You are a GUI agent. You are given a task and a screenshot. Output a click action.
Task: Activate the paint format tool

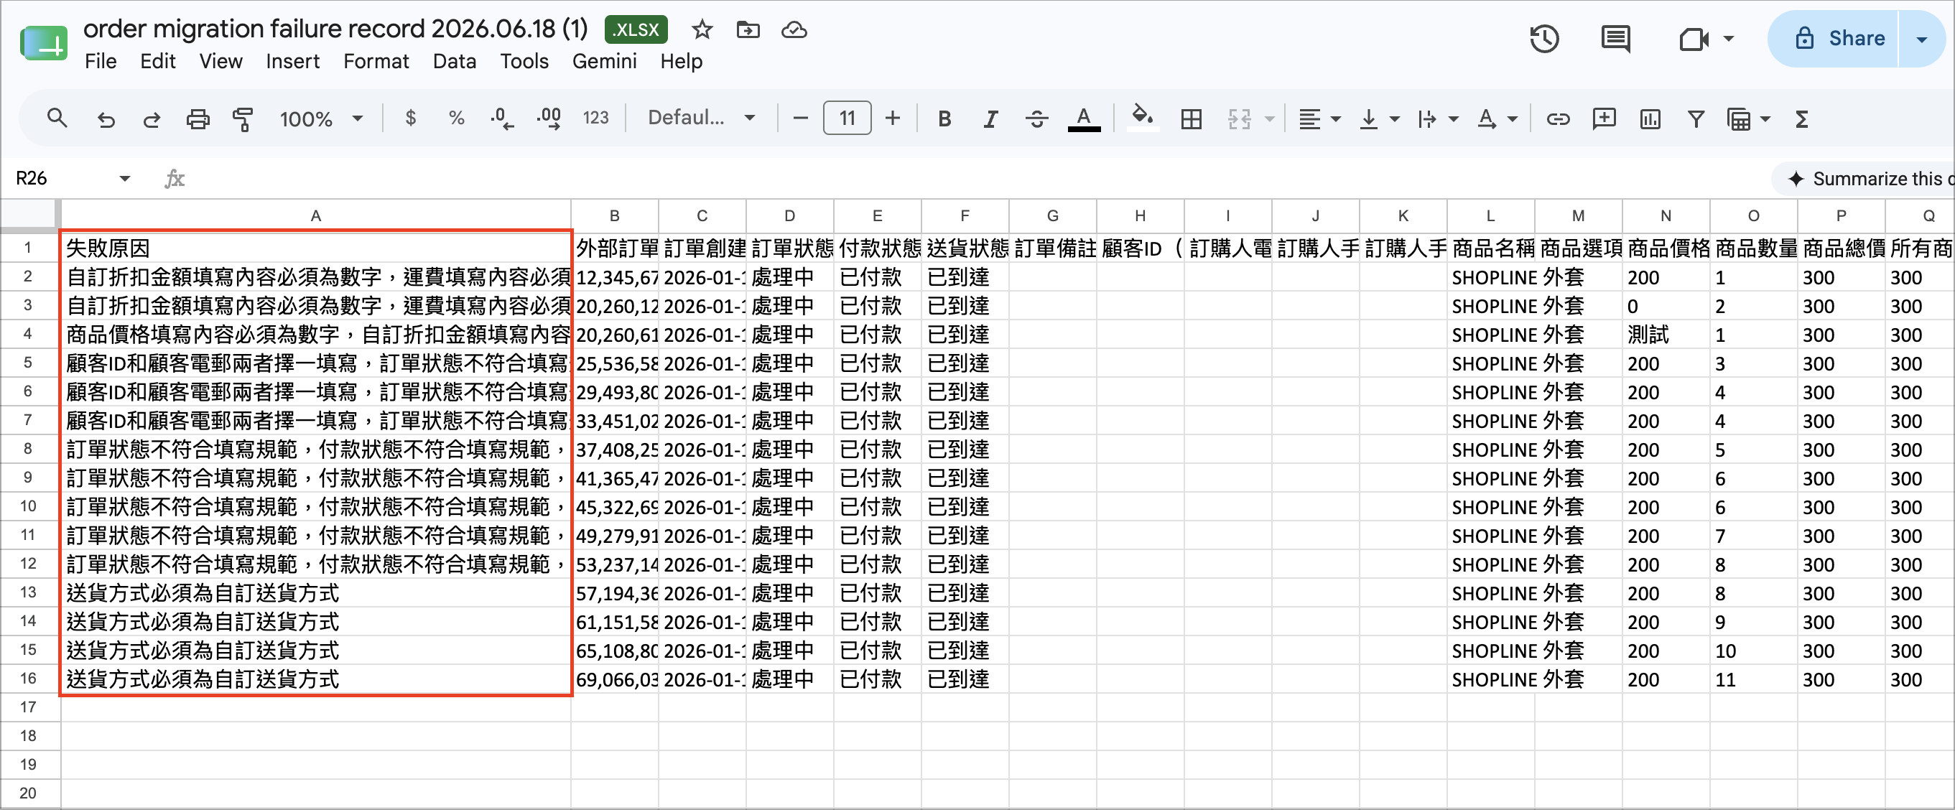243,119
